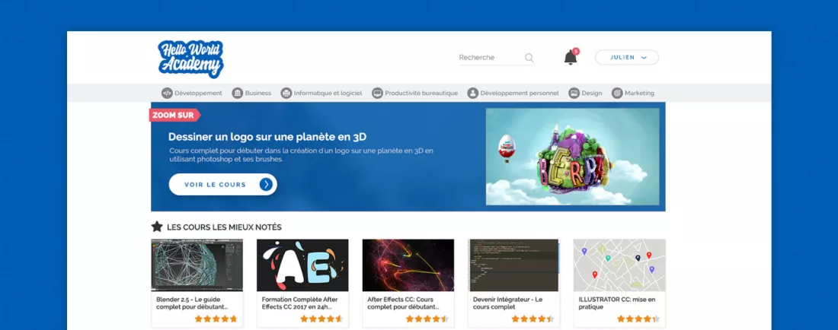
Task: Open the notification bell
Action: 571,58
